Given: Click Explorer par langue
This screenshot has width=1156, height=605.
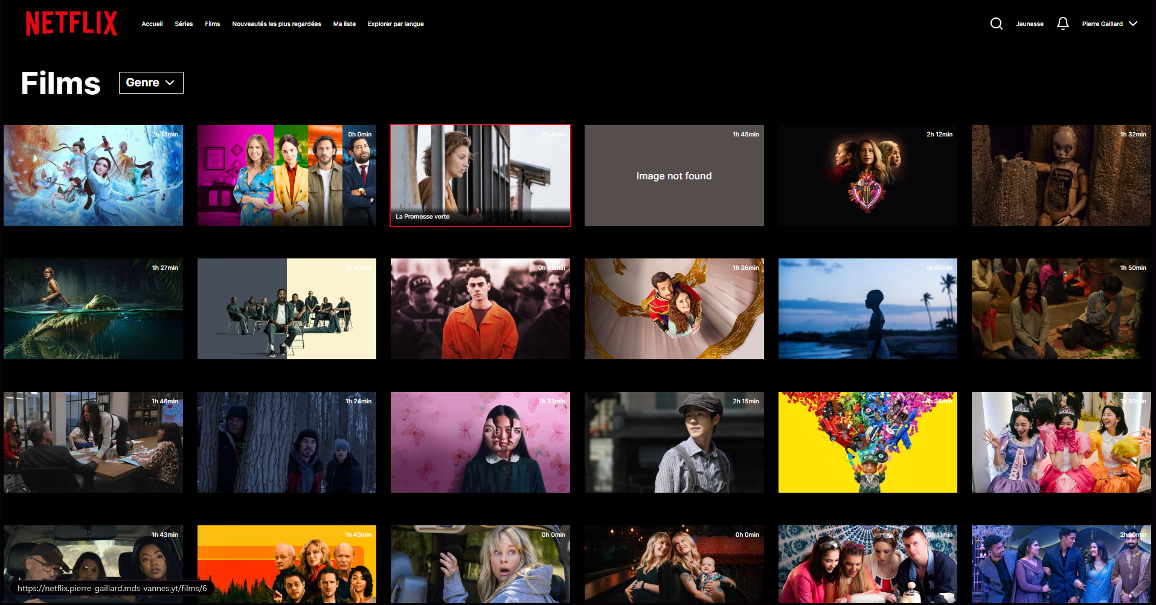Looking at the screenshot, I should click(x=396, y=24).
